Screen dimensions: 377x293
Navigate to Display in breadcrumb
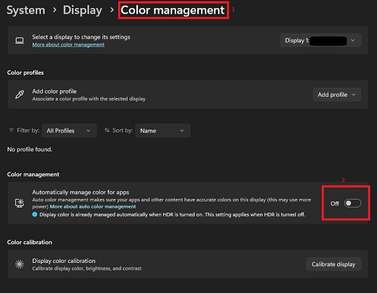coord(82,10)
